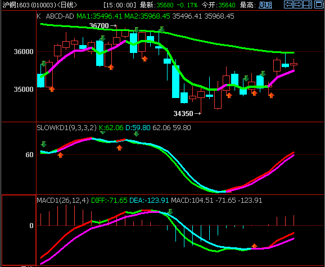Click the MA2:35968.45 value label

coord(147,16)
